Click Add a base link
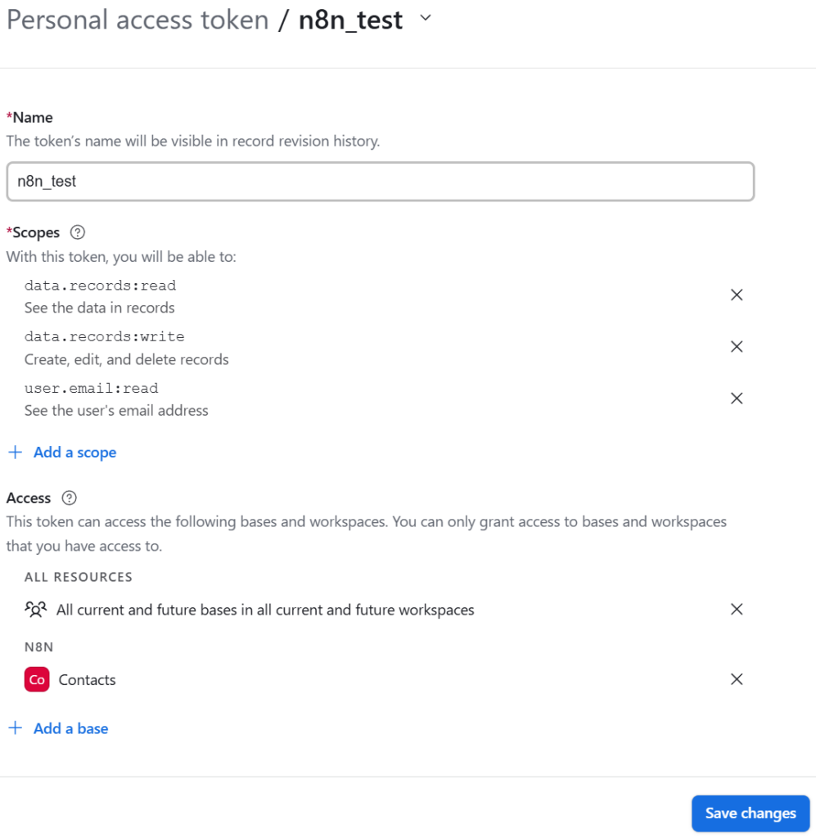 (x=70, y=728)
